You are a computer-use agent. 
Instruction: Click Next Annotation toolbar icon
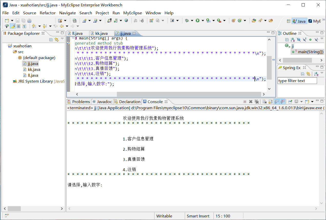[34, 26]
